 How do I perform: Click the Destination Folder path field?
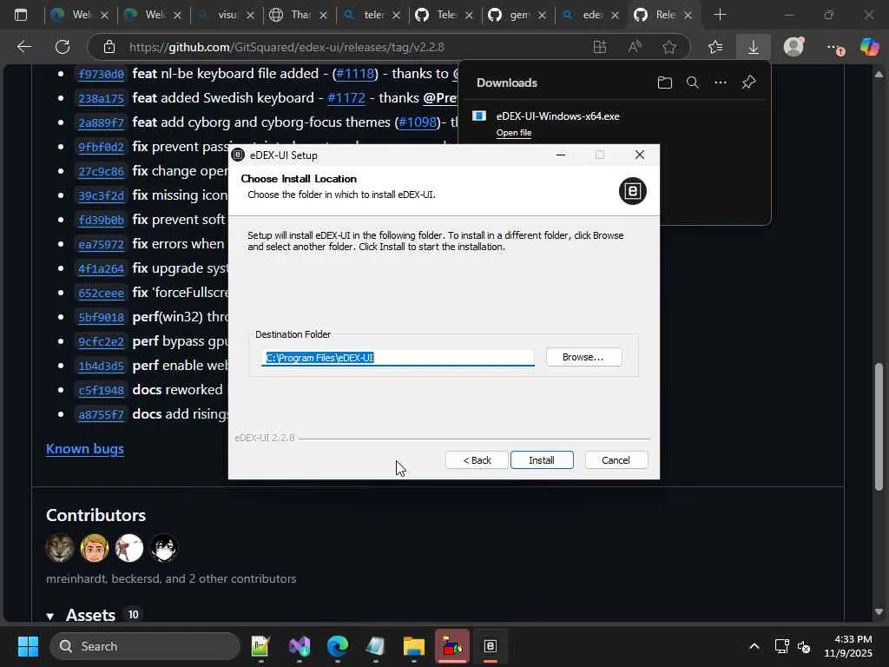[398, 357]
